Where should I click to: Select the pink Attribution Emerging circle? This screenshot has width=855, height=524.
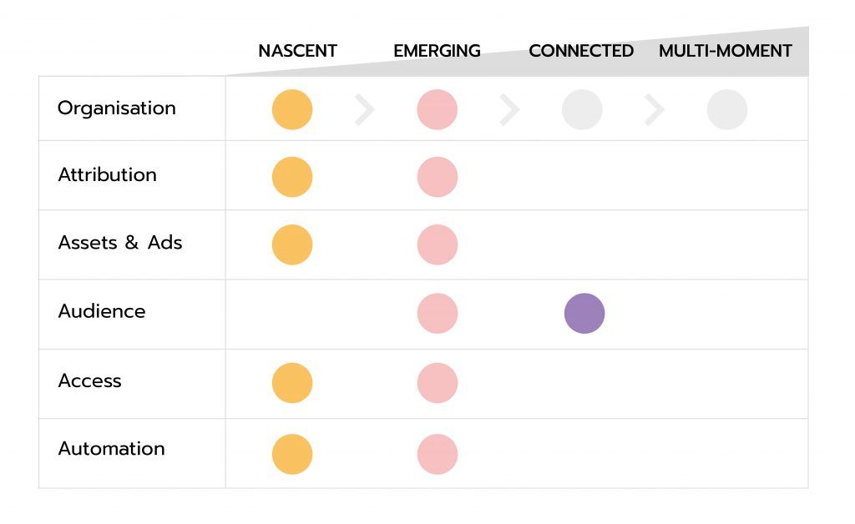(438, 177)
